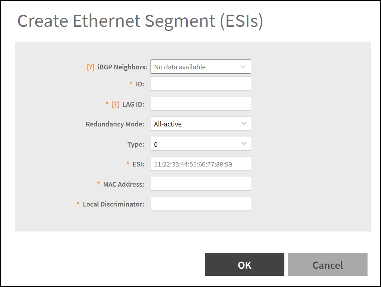Click the Redundancy Mode label text
This screenshot has width=381, height=287.
pyautogui.click(x=115, y=124)
